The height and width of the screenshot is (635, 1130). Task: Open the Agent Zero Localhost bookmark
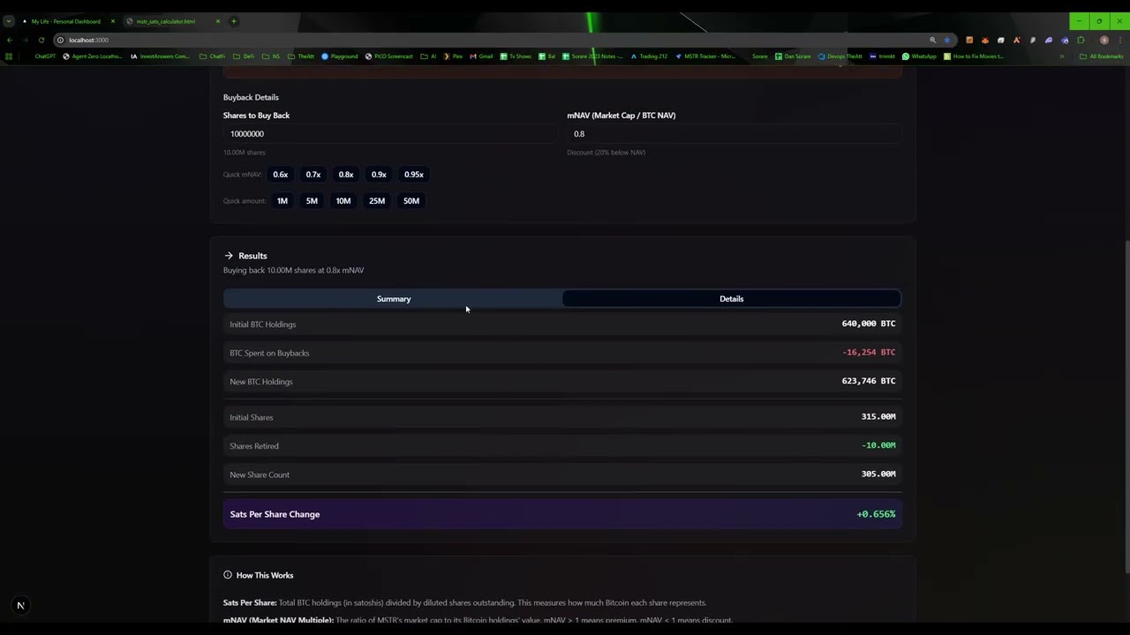(x=93, y=56)
